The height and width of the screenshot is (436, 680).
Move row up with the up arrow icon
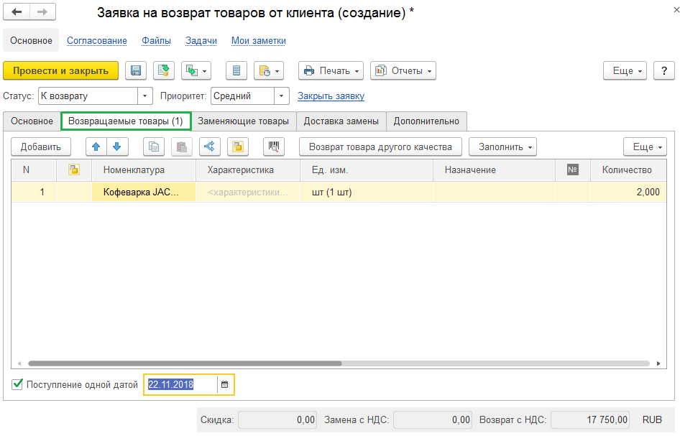click(96, 147)
